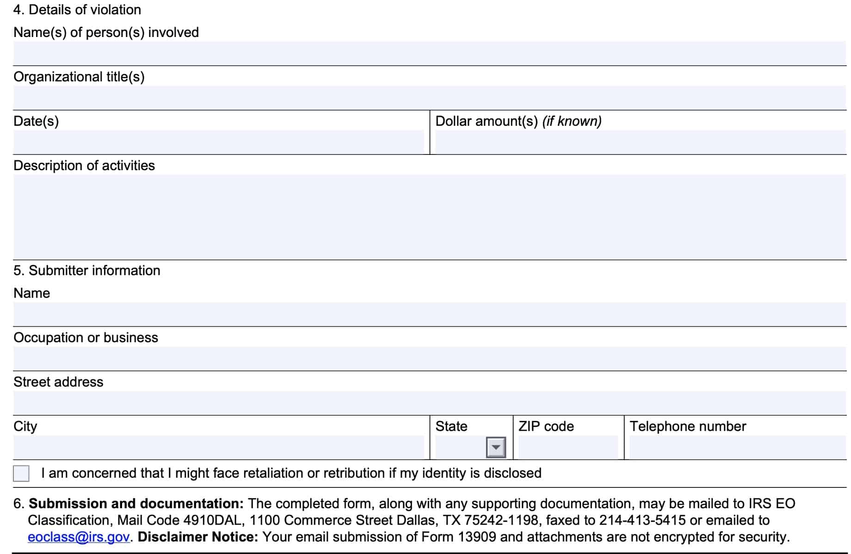
Task: Click the fax number 214-413-5415
Action: click(x=642, y=520)
